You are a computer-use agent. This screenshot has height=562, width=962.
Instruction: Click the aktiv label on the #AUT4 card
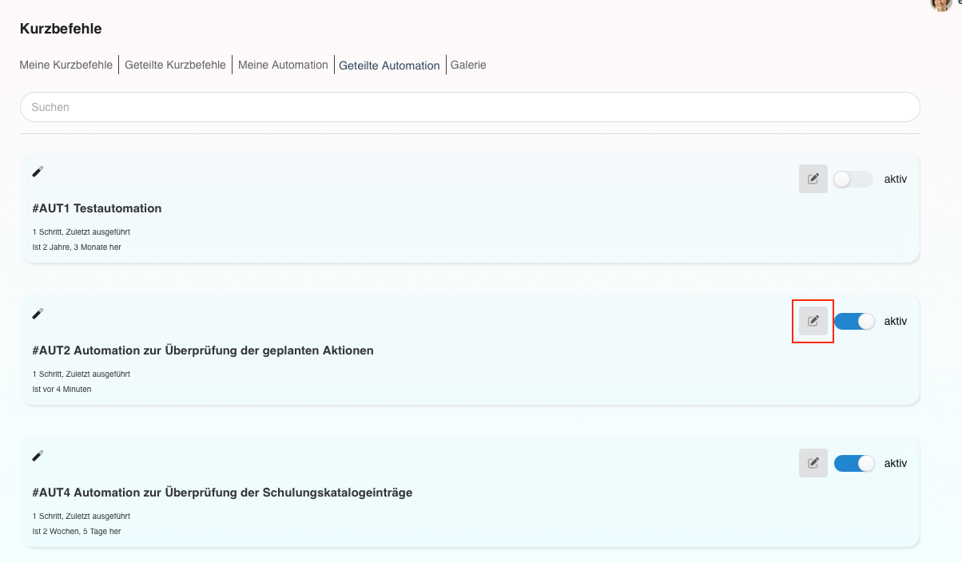tap(896, 464)
